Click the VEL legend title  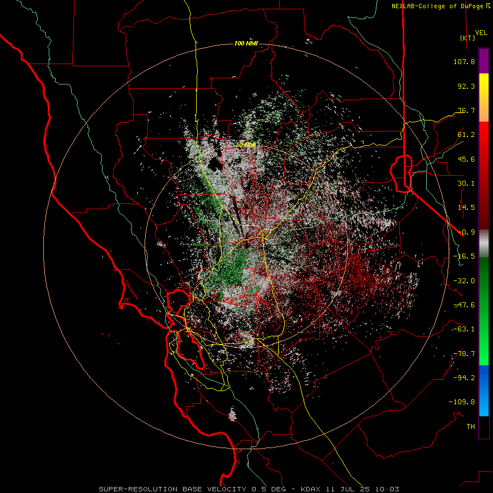481,33
